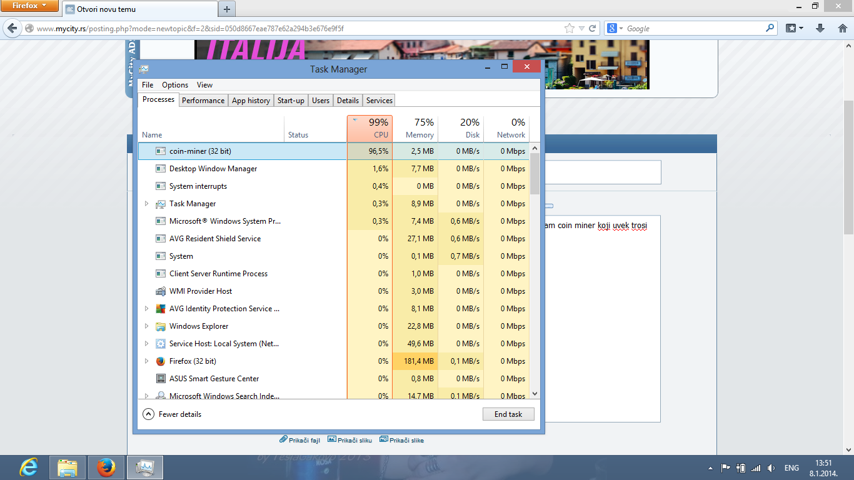Click the Prikači slike link
Viewport: 854px width, 480px height.
402,440
